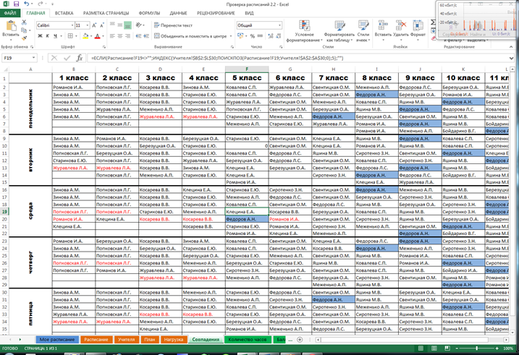Click Перенести текст button
Image resolution: width=519 pixels, height=355 pixels.
coord(172,25)
